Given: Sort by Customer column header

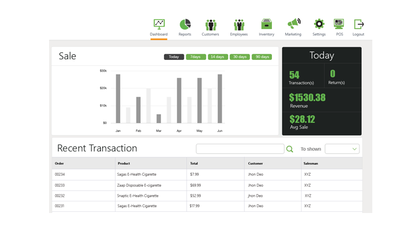Looking at the screenshot, I should pos(255,164).
